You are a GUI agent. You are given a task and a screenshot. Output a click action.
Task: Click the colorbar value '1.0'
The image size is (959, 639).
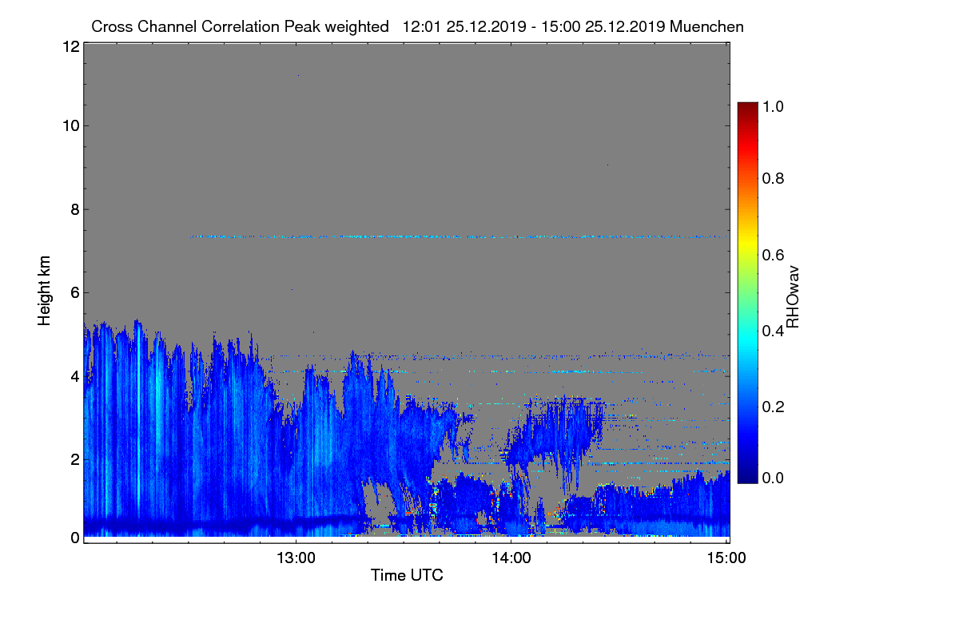(x=773, y=105)
